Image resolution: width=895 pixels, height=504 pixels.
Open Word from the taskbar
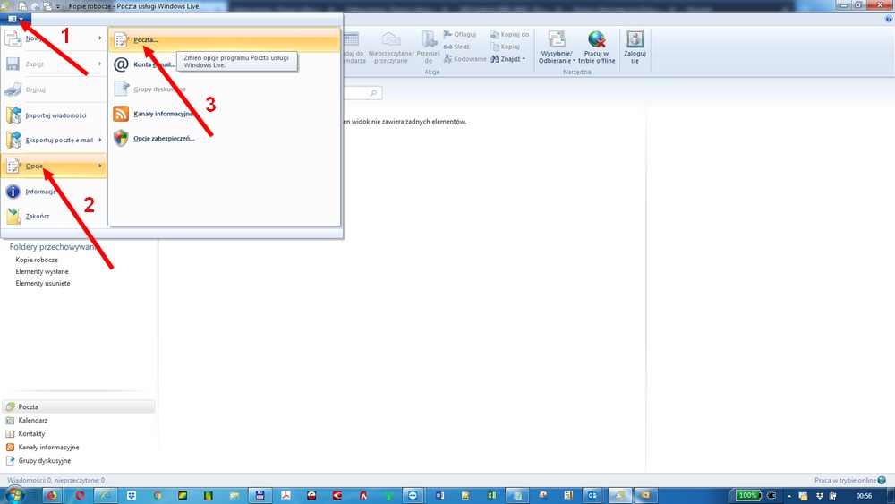click(x=439, y=495)
